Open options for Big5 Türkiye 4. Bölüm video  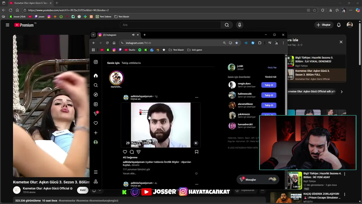point(344,174)
